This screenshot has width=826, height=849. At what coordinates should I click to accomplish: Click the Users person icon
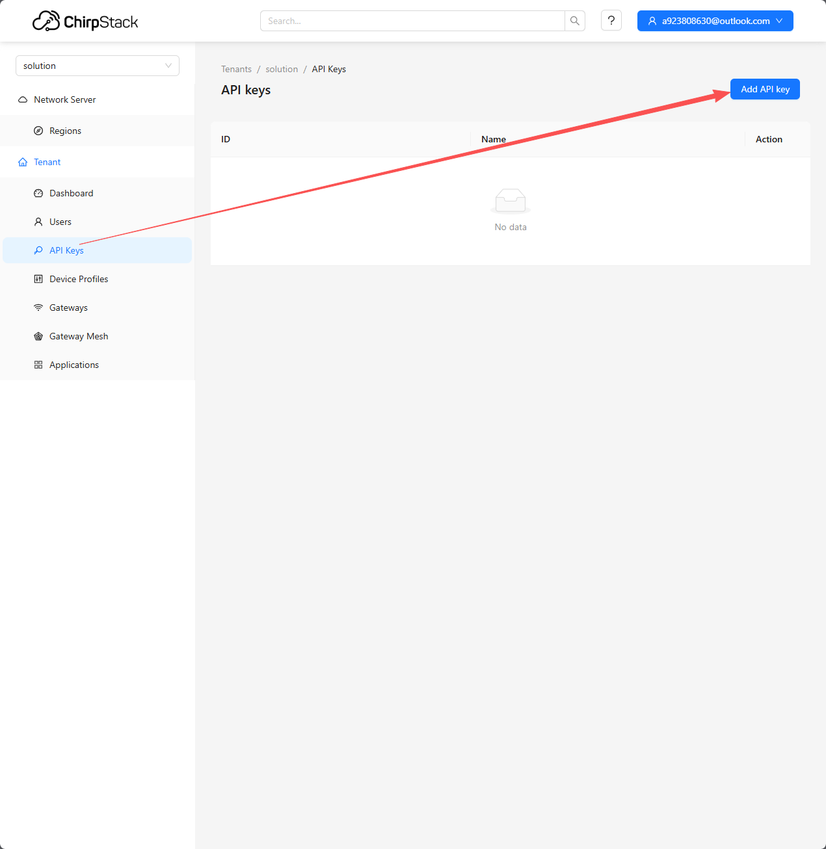(38, 222)
